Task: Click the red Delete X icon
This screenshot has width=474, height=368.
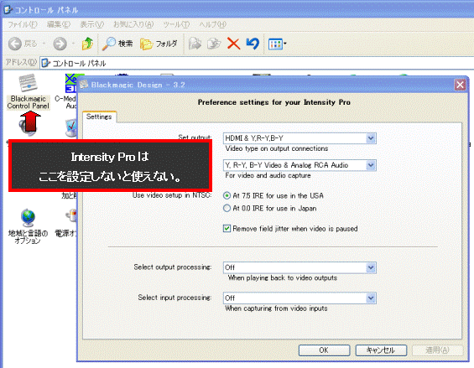Action: 233,44
